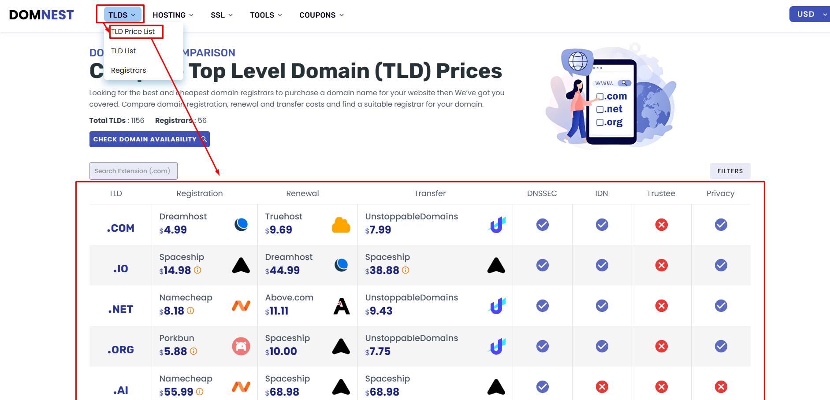The height and width of the screenshot is (400, 830).
Task: Select the Truehost icon in .COM renewal
Action: (x=341, y=224)
